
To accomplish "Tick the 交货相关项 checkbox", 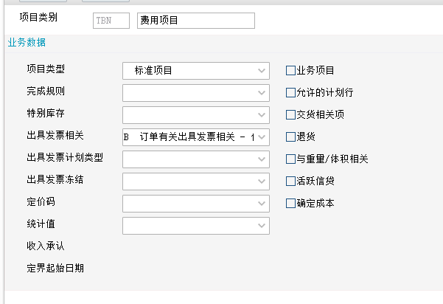I will 290,115.
